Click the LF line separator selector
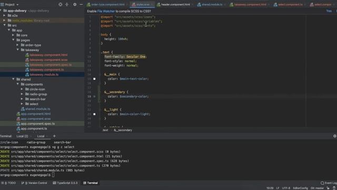Viewport: 337px width, 190px height. click(277, 188)
